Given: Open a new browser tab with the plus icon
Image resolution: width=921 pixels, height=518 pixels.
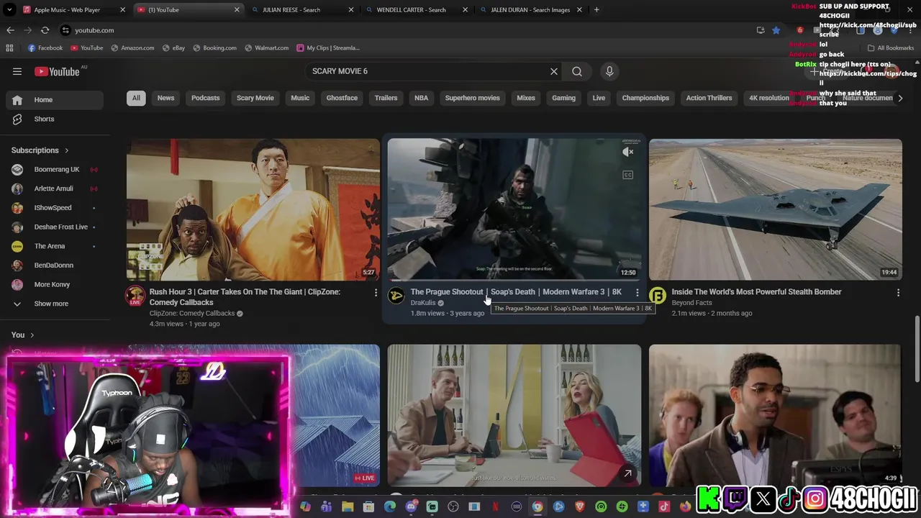Looking at the screenshot, I should (596, 9).
